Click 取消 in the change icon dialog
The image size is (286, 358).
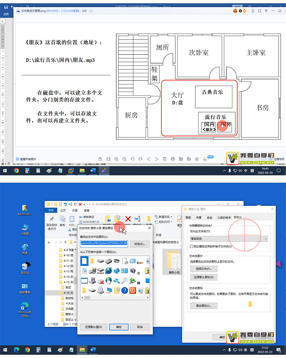point(140,327)
